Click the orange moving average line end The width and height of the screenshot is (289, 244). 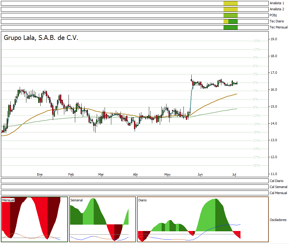point(237,94)
